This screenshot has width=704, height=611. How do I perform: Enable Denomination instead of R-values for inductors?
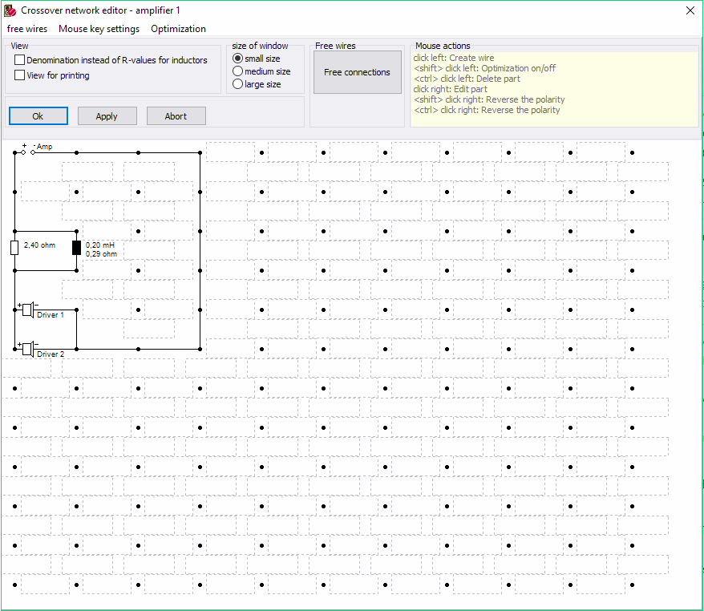[x=20, y=60]
